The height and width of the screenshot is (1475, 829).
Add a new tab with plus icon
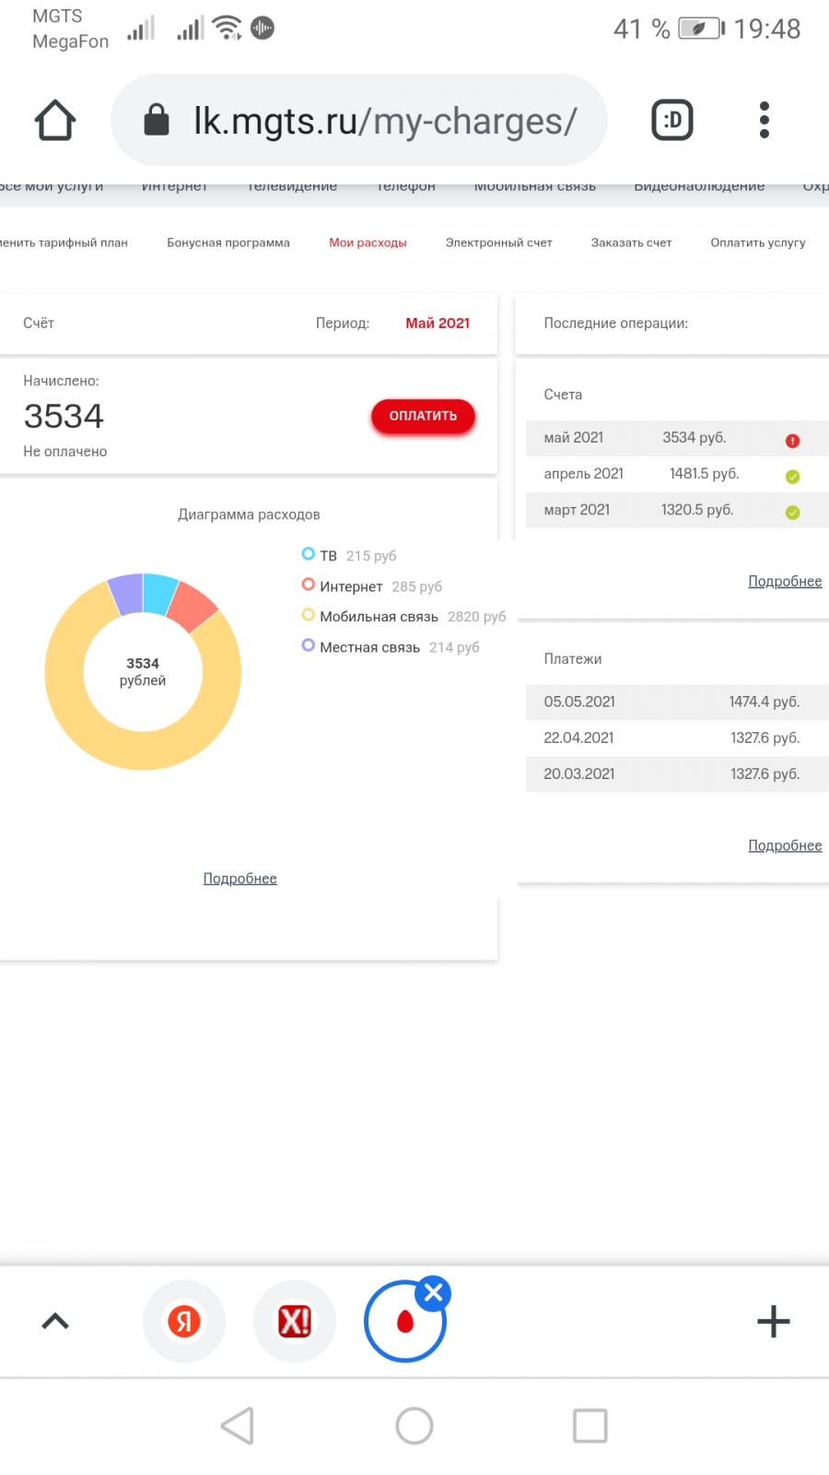point(774,1321)
